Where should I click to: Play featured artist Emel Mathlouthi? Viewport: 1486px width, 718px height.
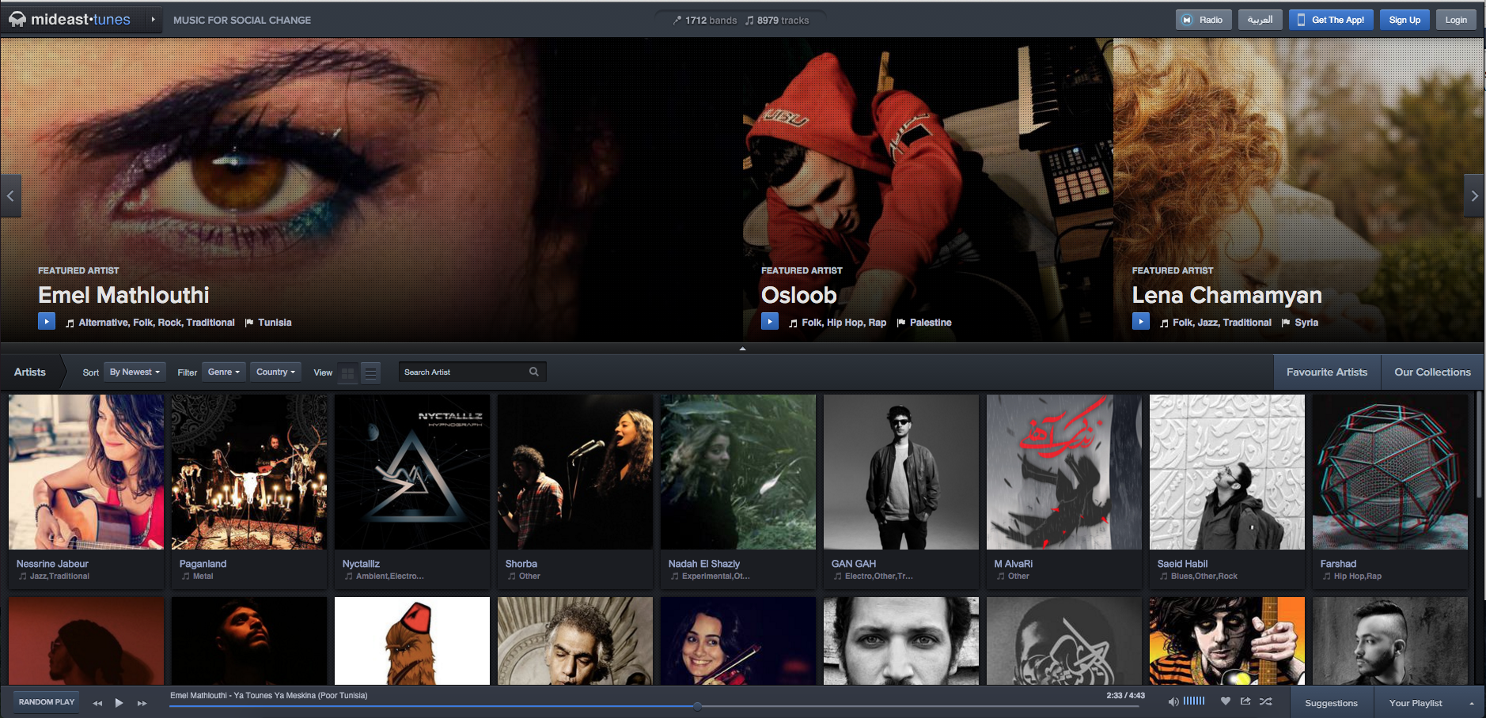[x=47, y=322]
